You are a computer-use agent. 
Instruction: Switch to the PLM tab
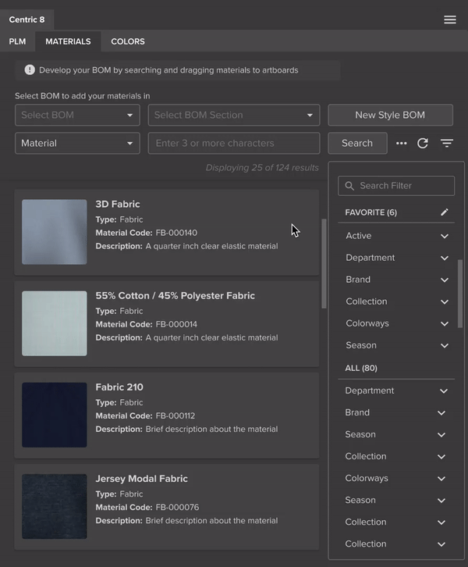pyautogui.click(x=17, y=41)
